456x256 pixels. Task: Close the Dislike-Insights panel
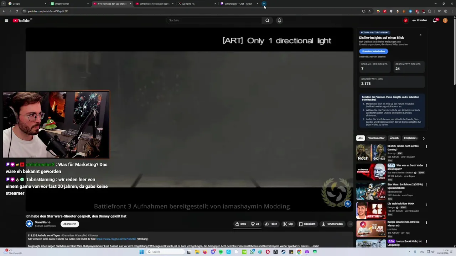tap(420, 35)
